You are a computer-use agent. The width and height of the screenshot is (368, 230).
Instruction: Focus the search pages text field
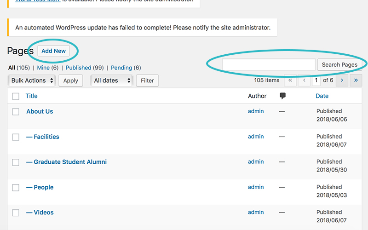click(269, 64)
